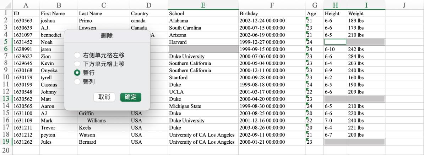Select the 整行 radio option
This screenshot has width=424, height=155.
click(x=77, y=73)
